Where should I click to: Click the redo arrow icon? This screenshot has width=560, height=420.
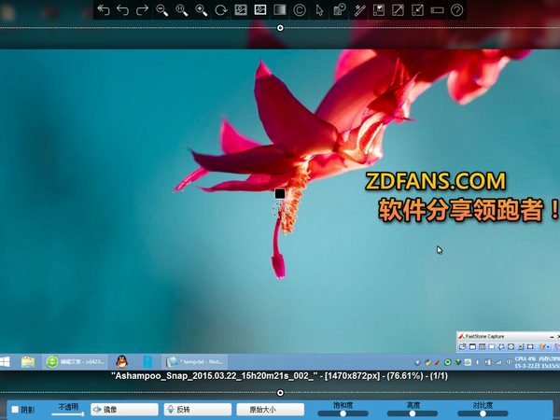pyautogui.click(x=143, y=10)
